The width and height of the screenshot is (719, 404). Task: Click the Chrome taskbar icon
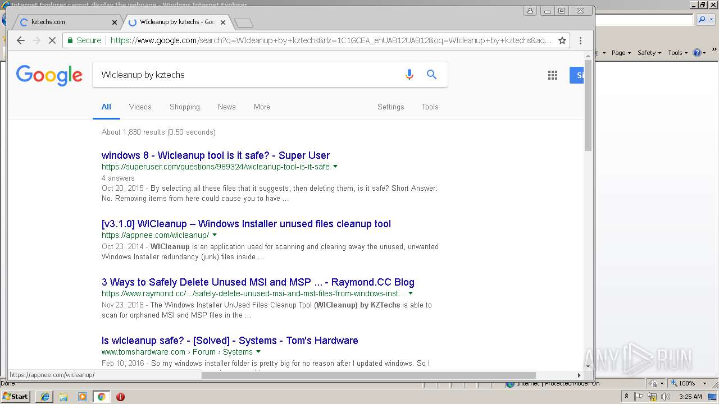point(101,397)
